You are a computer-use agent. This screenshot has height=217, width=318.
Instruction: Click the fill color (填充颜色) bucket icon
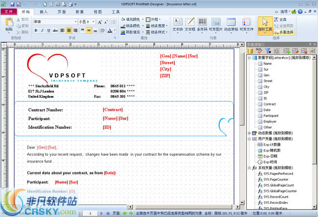click(123, 20)
